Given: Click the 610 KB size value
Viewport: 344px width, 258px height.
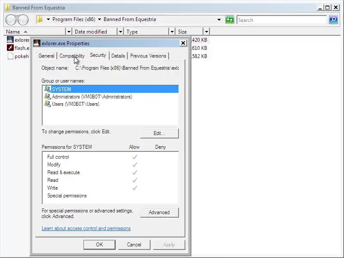Looking at the screenshot, I should coord(199,48).
